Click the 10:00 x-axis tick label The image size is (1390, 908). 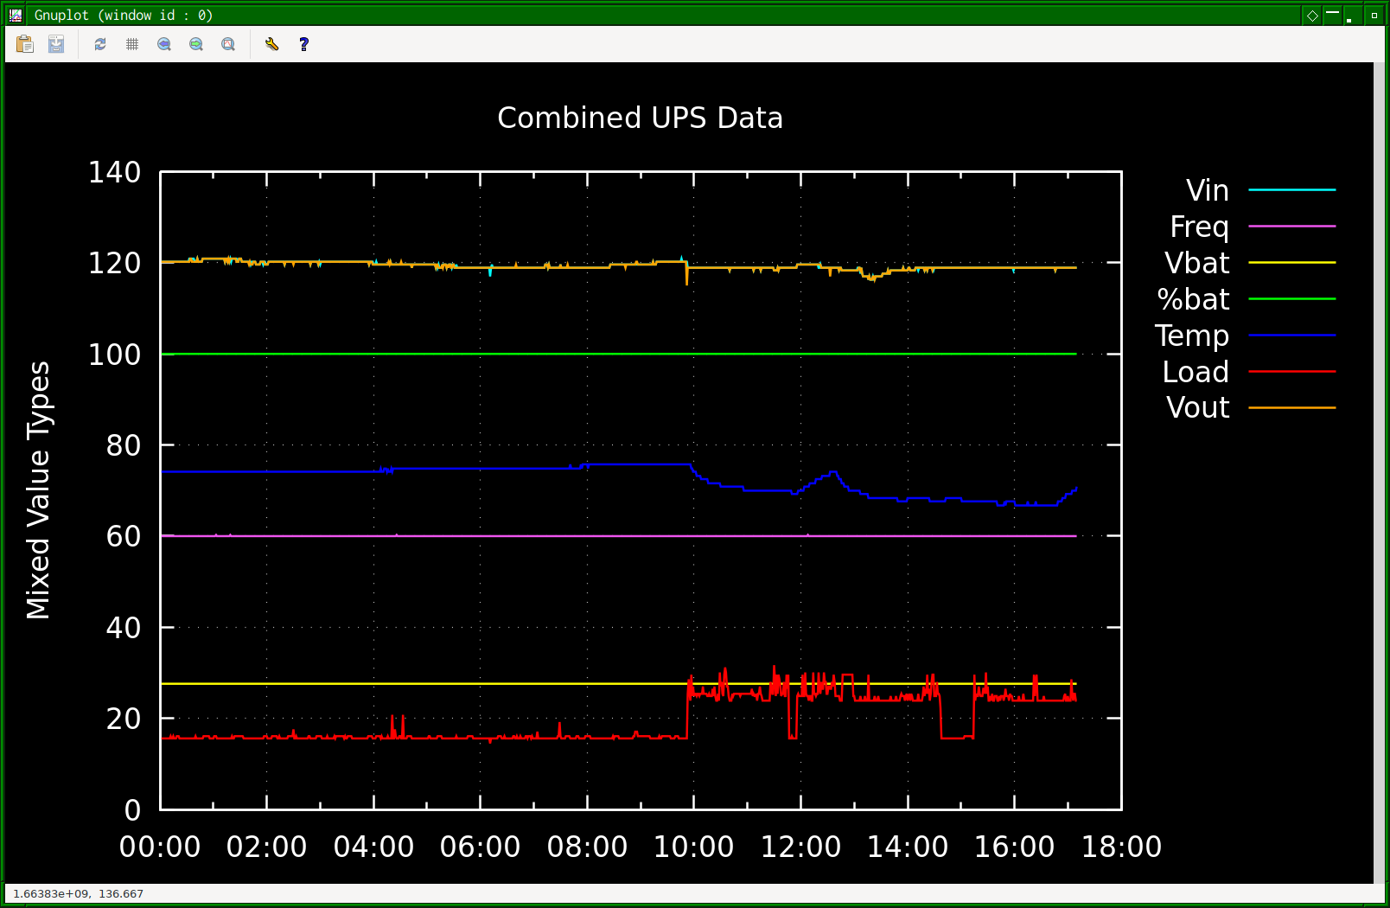[x=693, y=847]
